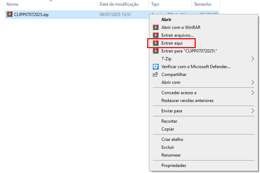Choose Excluir to delete the file
Viewport: 260px width, 173px height.
(x=167, y=147)
